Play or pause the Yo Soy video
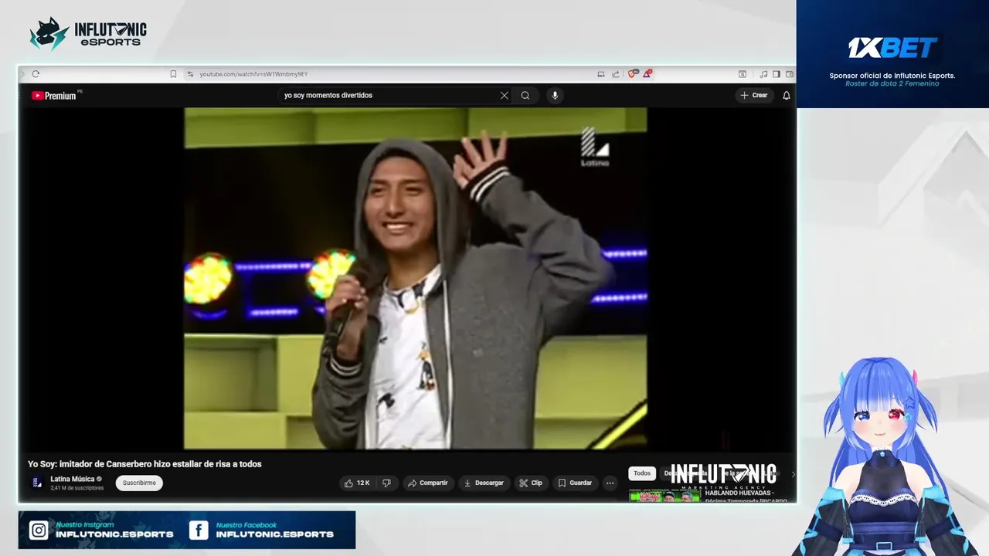The height and width of the screenshot is (556, 989). click(415, 278)
